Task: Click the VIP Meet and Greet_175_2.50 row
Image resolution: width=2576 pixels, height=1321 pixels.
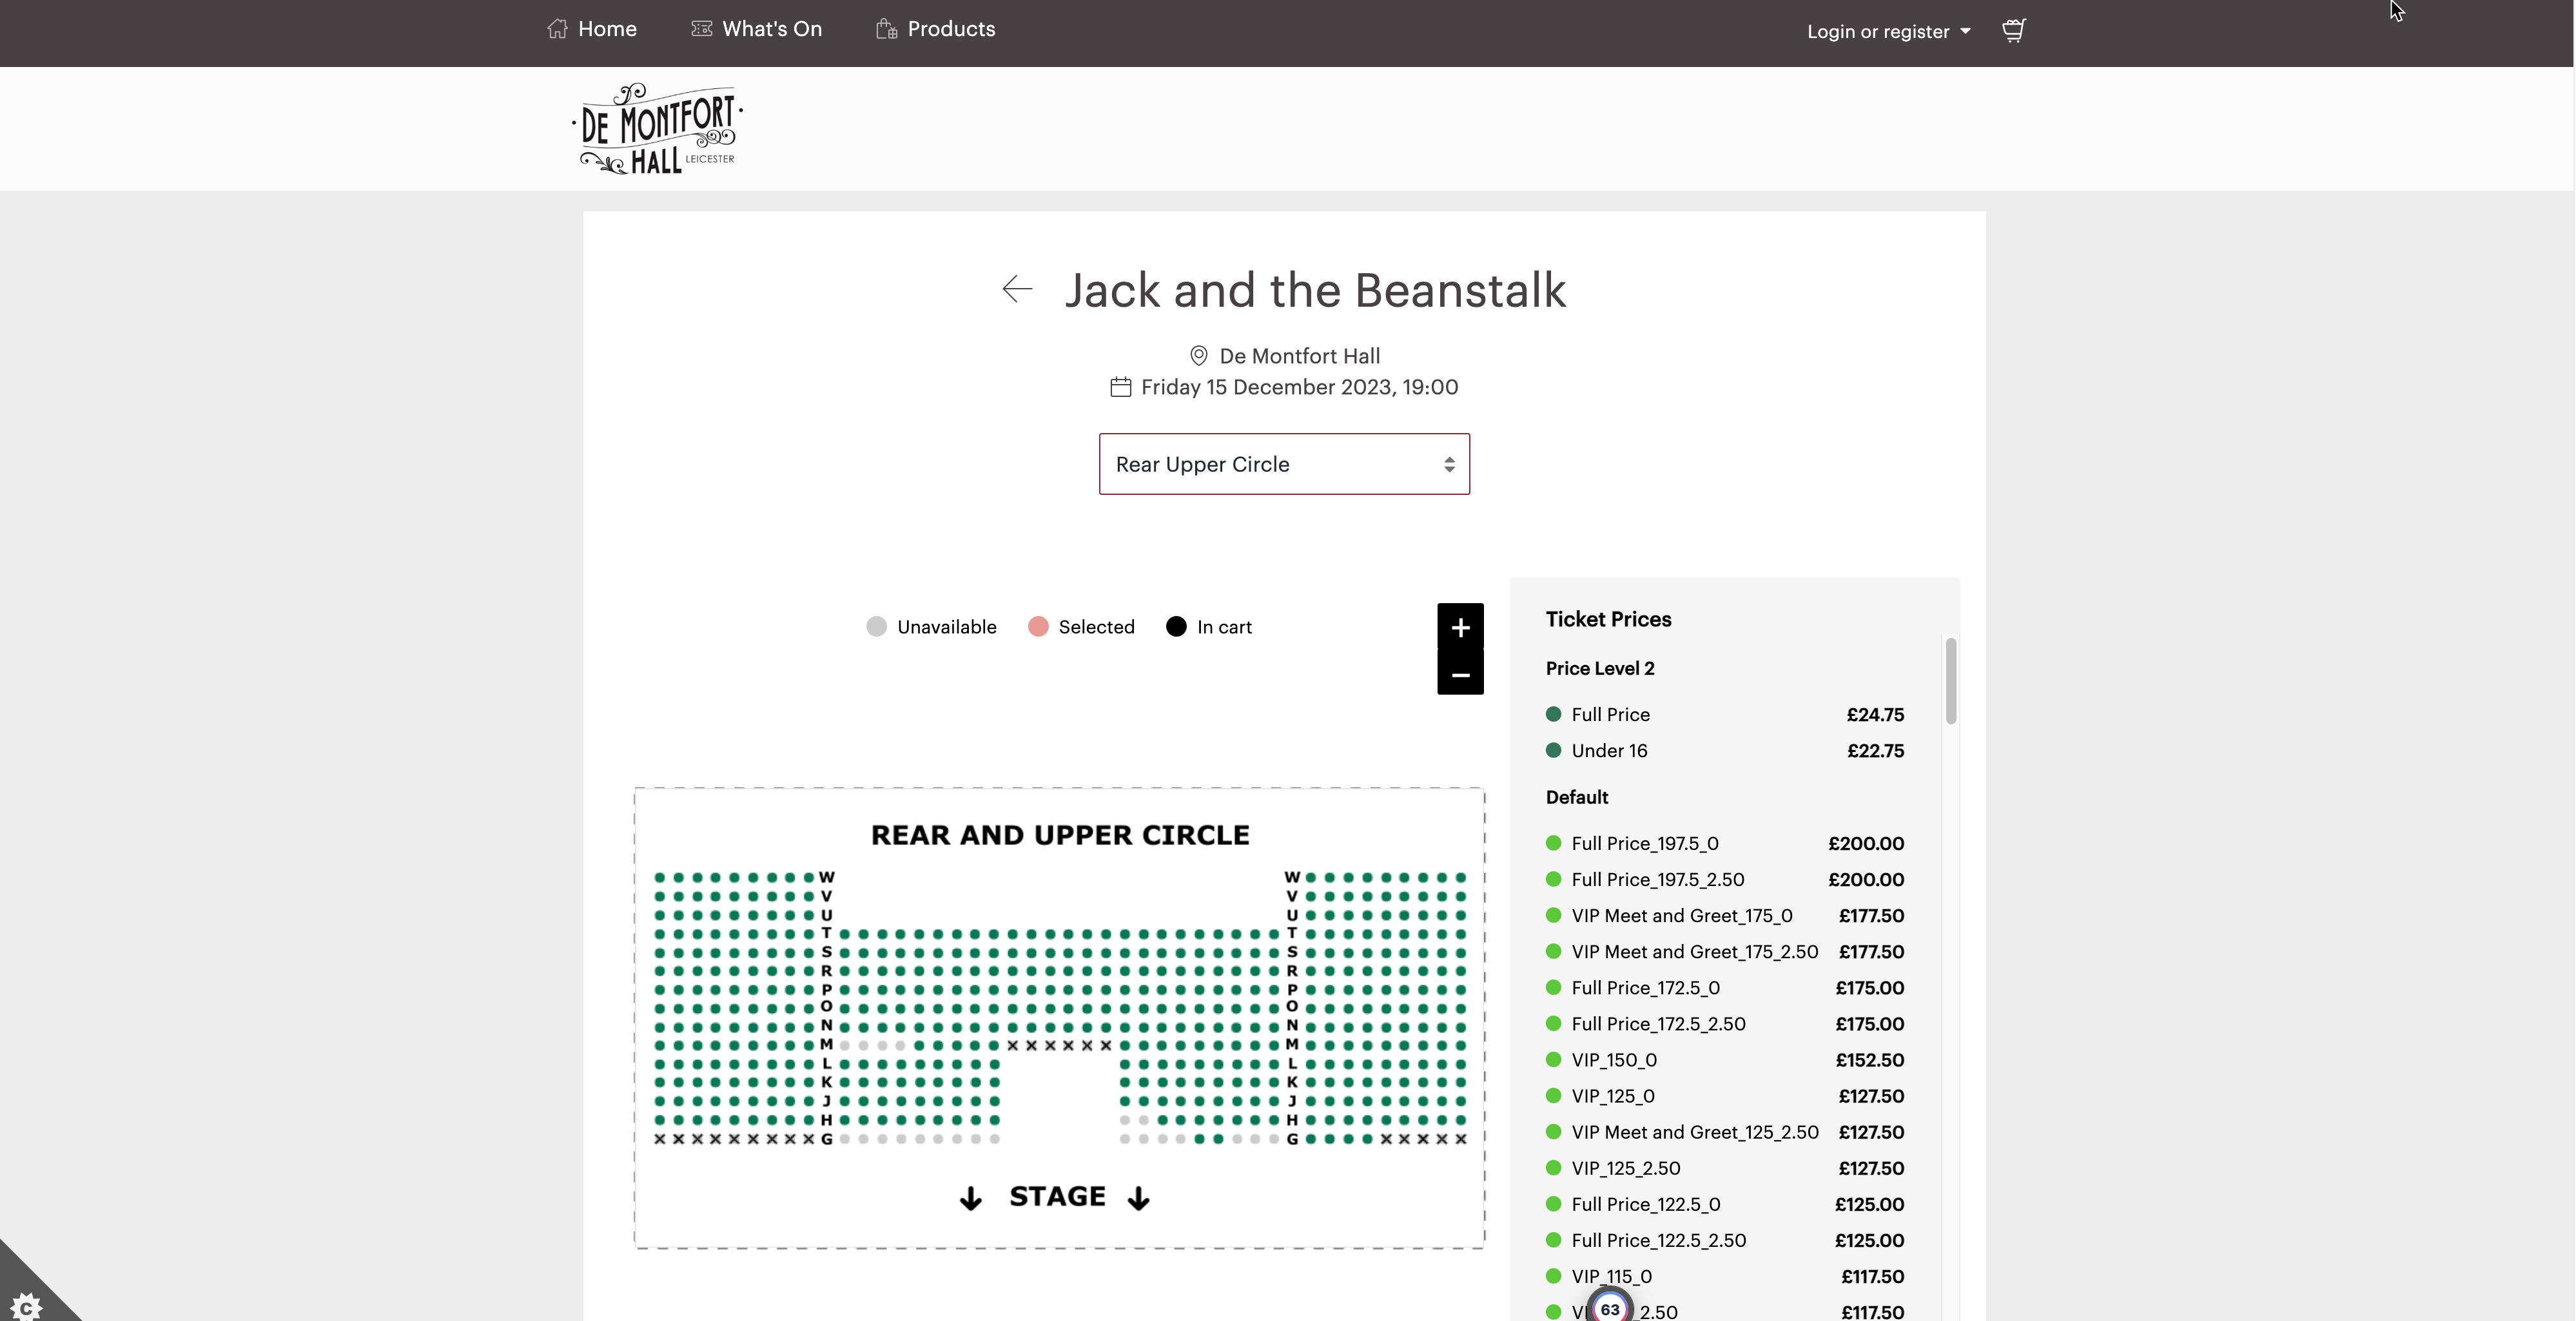Action: pos(1724,951)
